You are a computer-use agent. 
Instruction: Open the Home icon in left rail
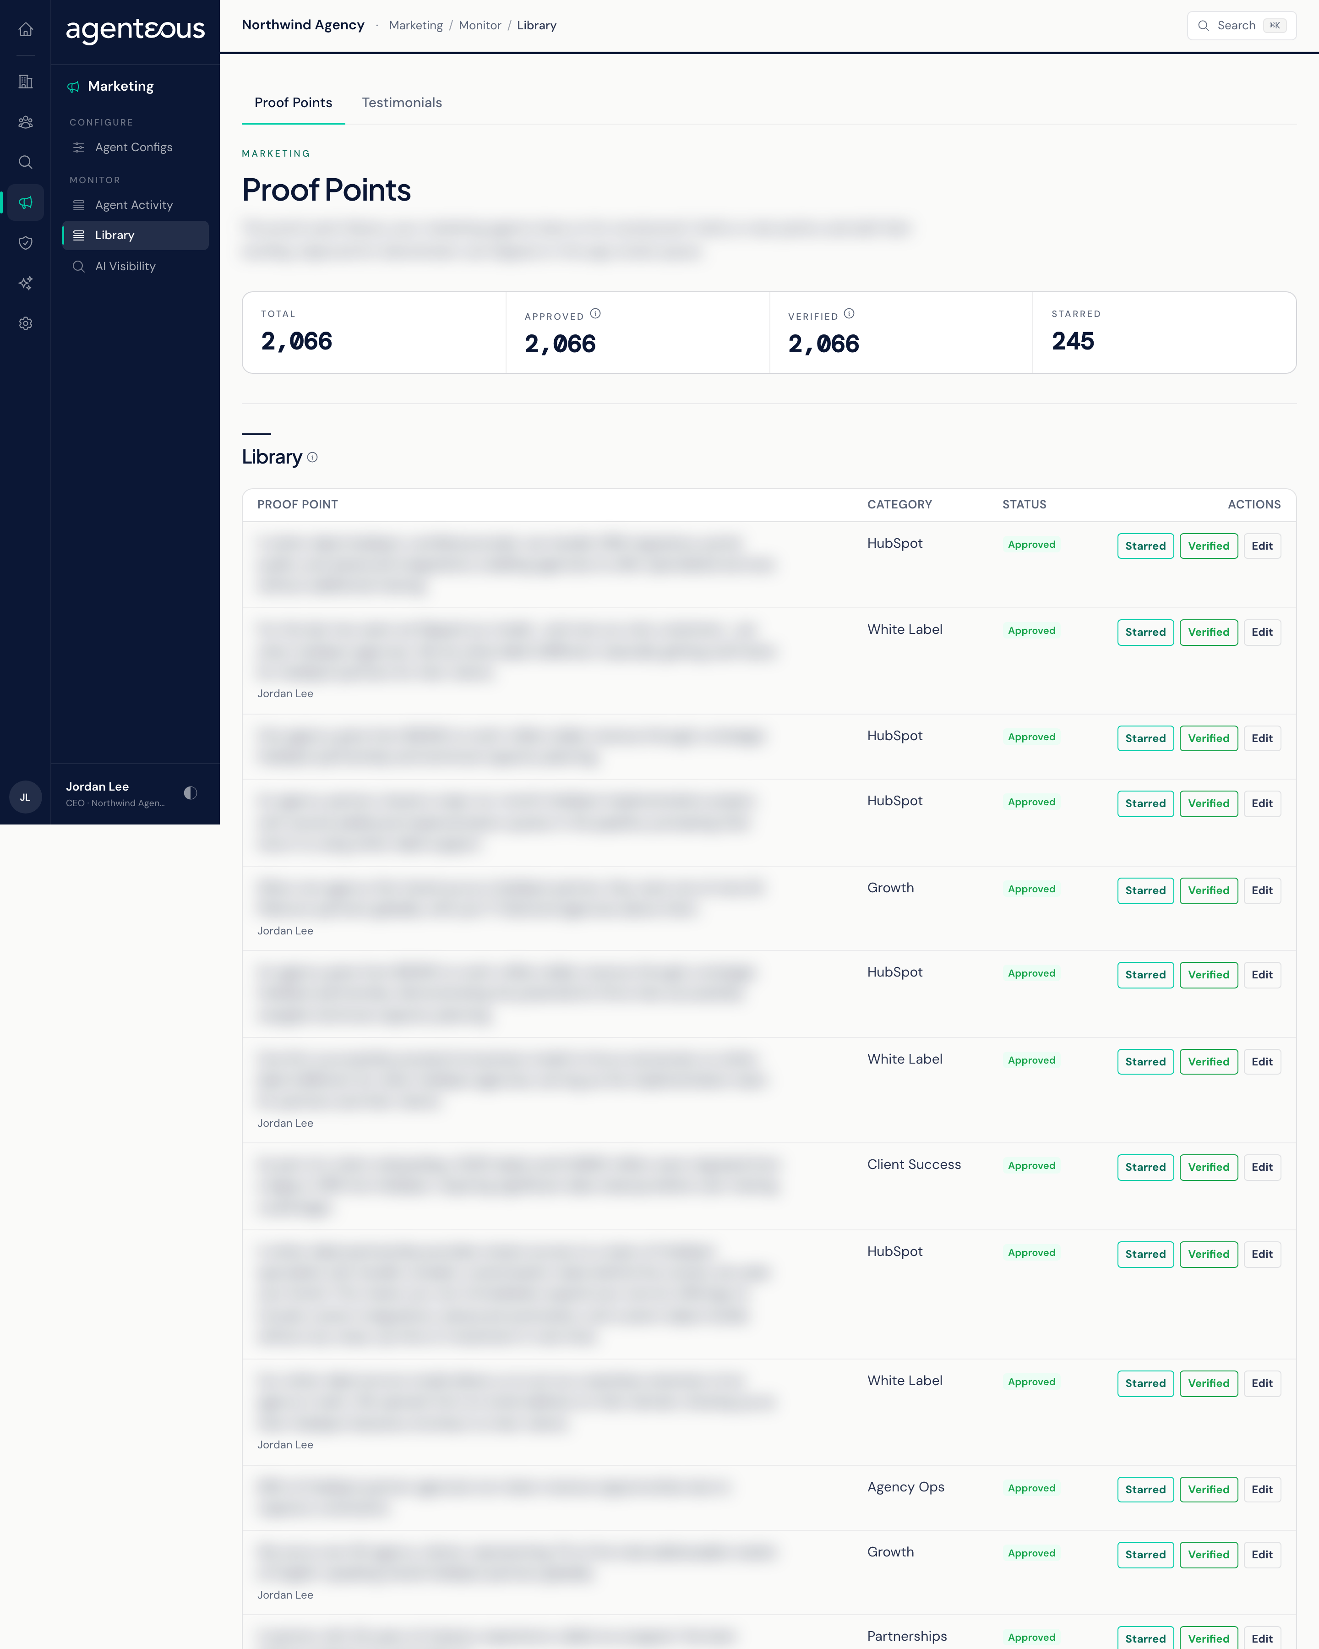point(25,30)
